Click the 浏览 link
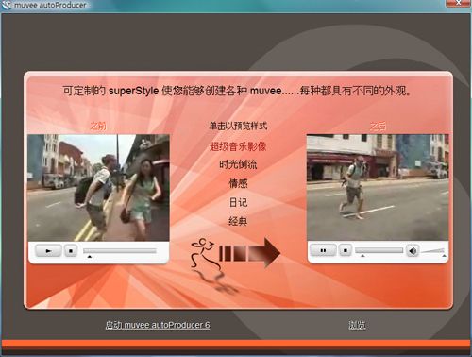Viewport: 472px width, 357px height. point(357,325)
